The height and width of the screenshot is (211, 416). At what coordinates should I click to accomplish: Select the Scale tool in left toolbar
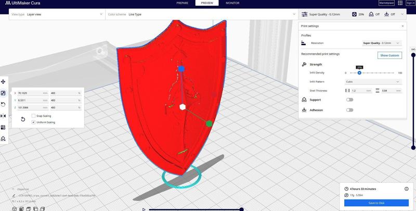click(x=3, y=93)
